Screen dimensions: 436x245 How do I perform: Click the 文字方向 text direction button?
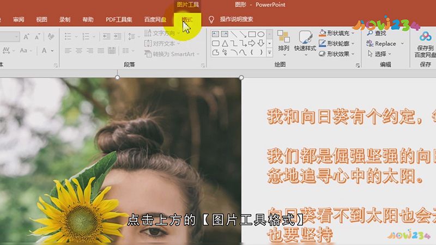(x=162, y=33)
